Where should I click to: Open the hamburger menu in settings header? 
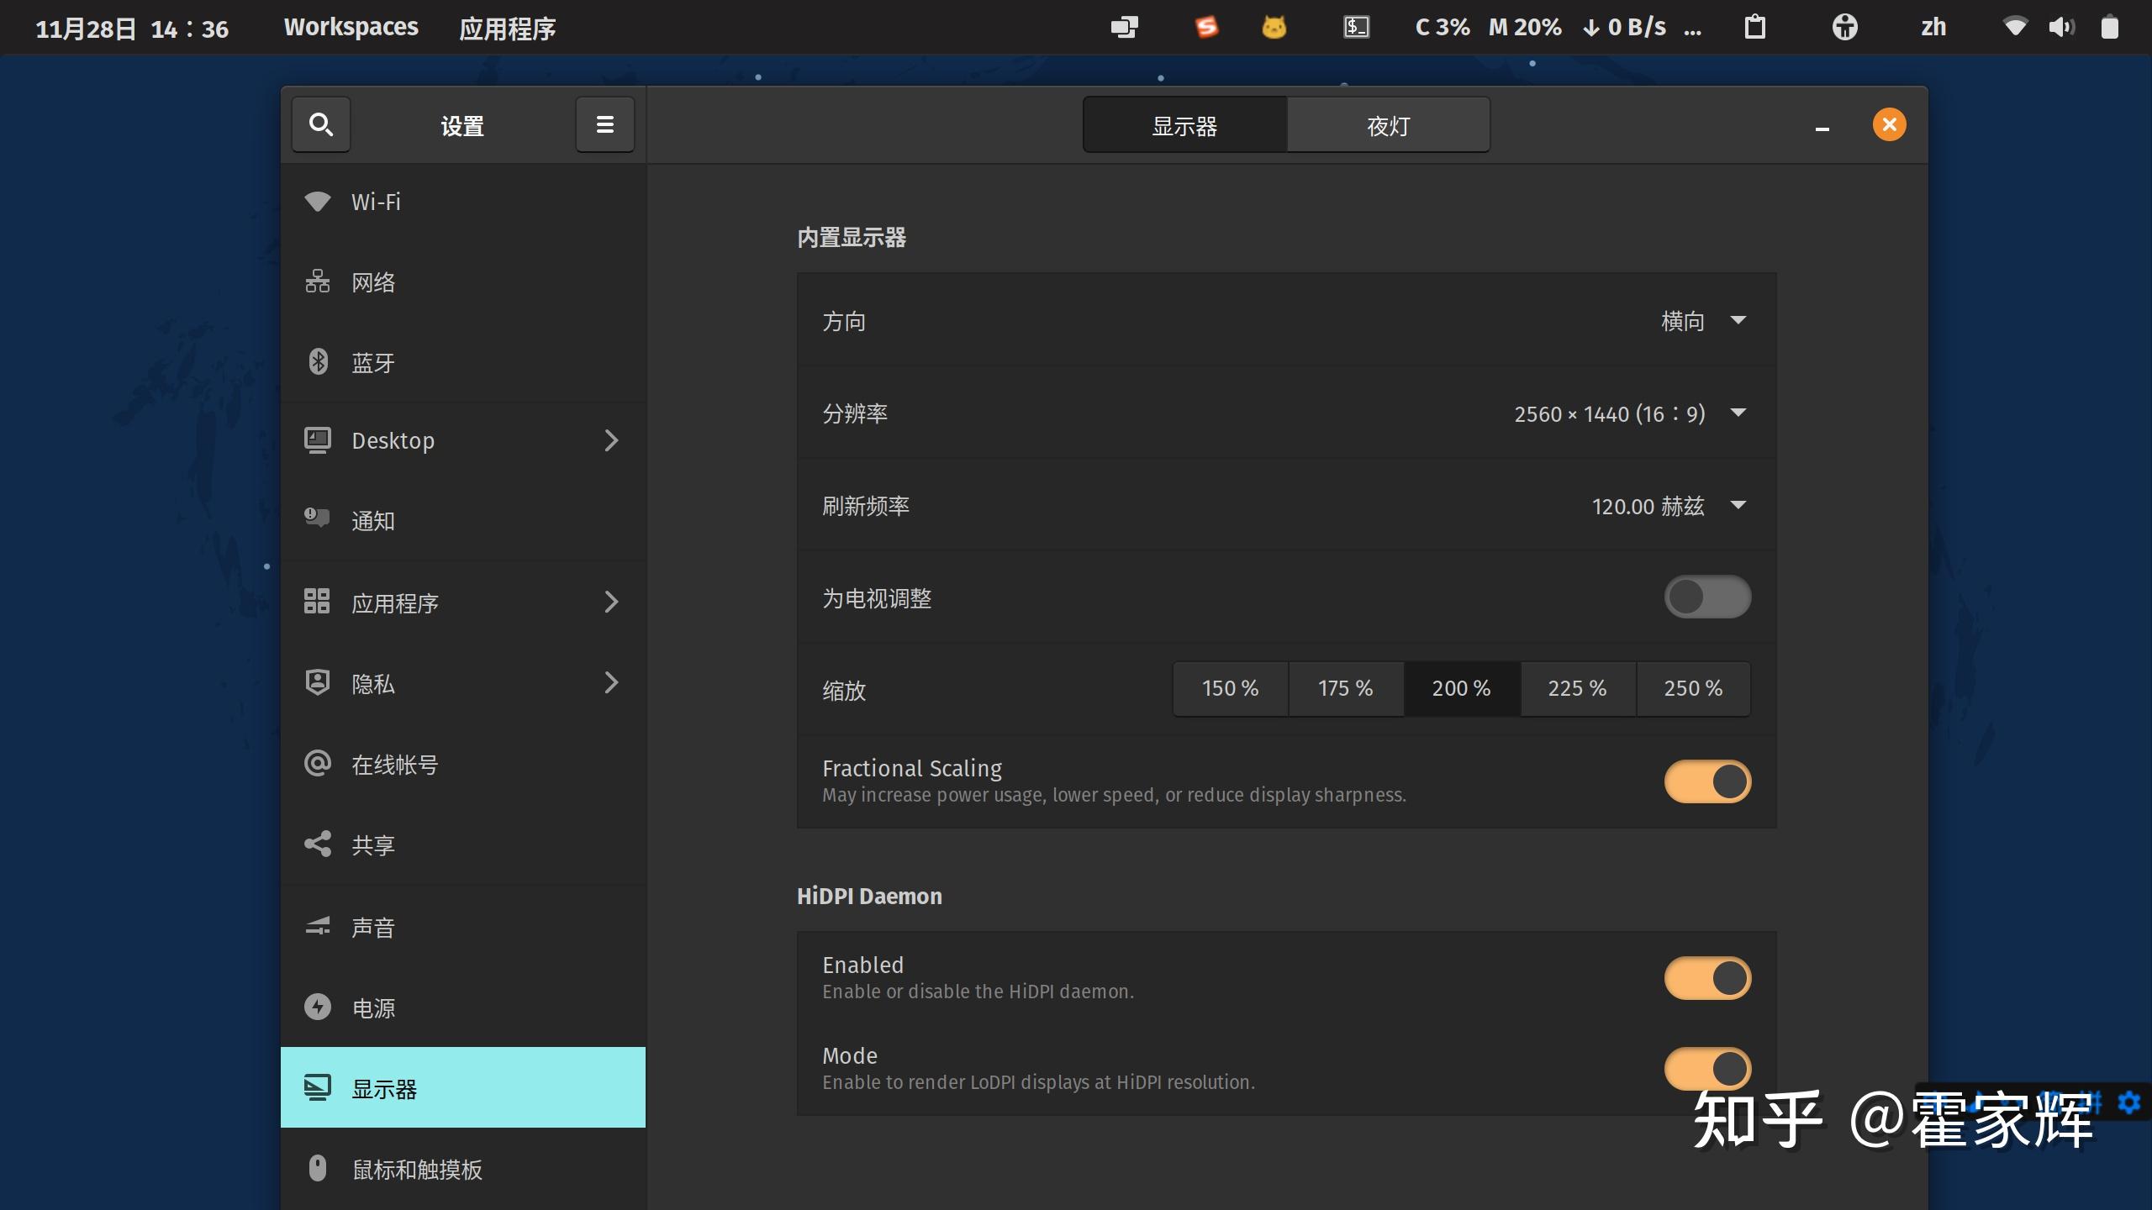[x=604, y=125]
